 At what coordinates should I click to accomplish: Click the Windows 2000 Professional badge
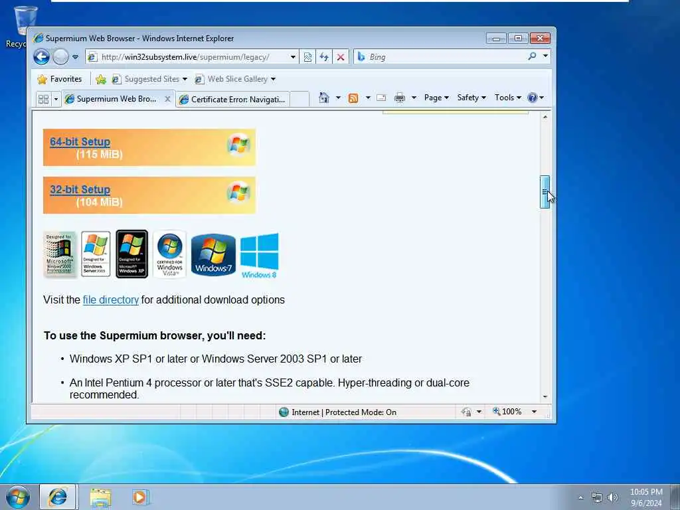pos(60,254)
